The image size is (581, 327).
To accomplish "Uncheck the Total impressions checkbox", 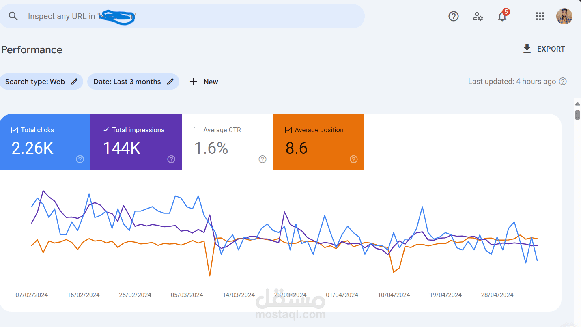I will [x=106, y=130].
